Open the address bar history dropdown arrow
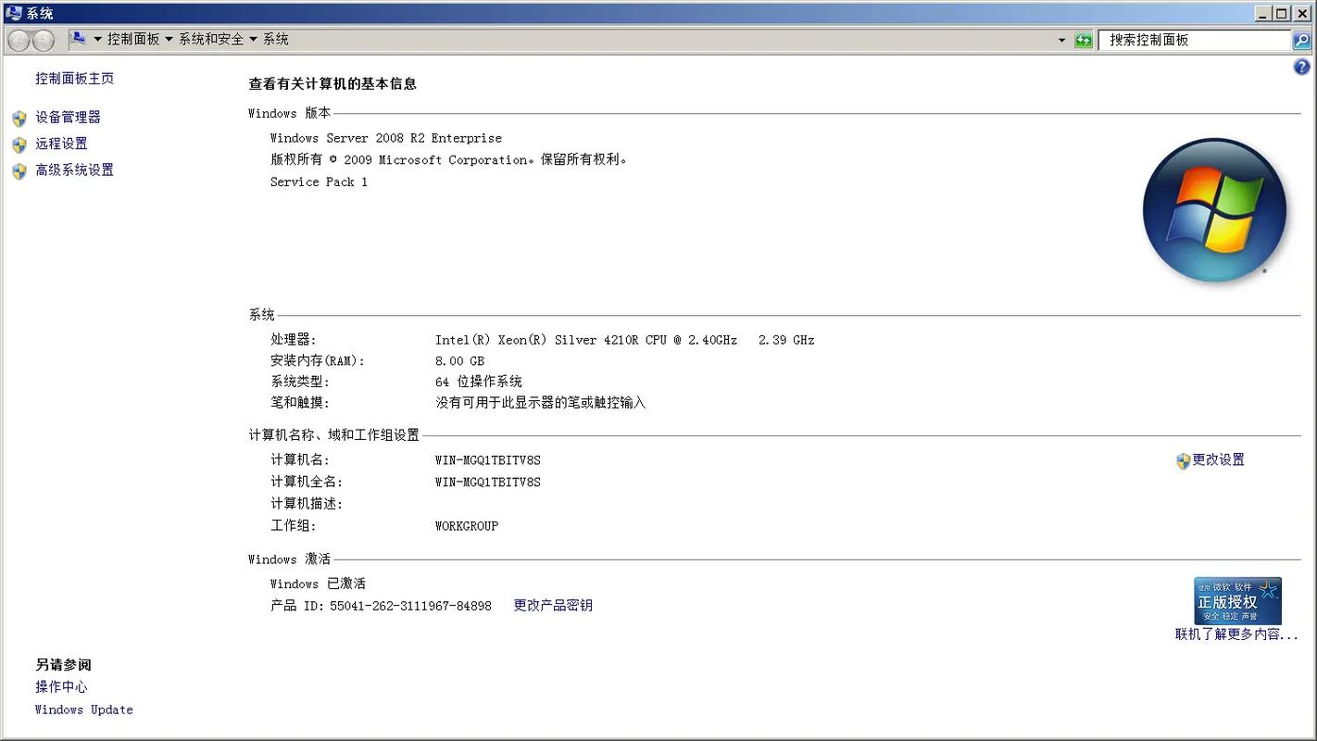The width and height of the screenshot is (1317, 741). tap(1061, 40)
